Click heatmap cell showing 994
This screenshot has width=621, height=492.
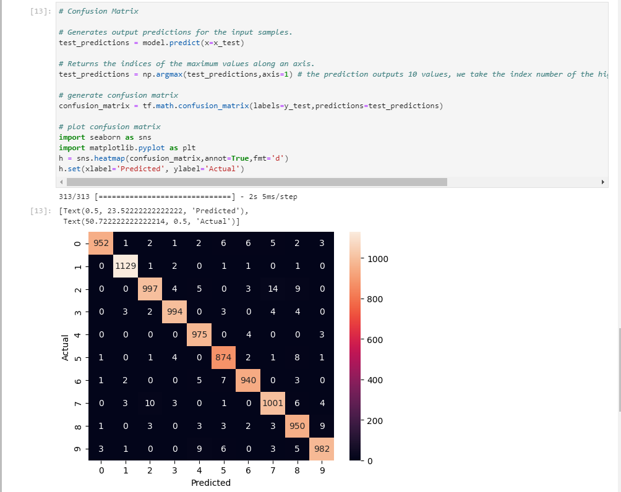point(174,312)
